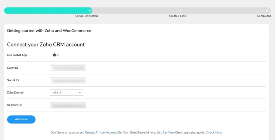The image size is (275, 140).
Task: Click the Secret ID input field
Action: click(68, 80)
